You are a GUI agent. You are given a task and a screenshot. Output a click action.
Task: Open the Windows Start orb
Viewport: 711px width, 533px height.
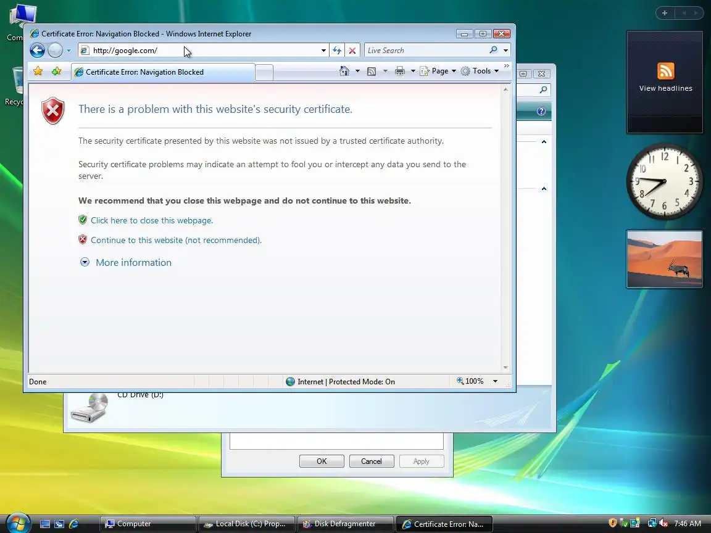(x=18, y=524)
